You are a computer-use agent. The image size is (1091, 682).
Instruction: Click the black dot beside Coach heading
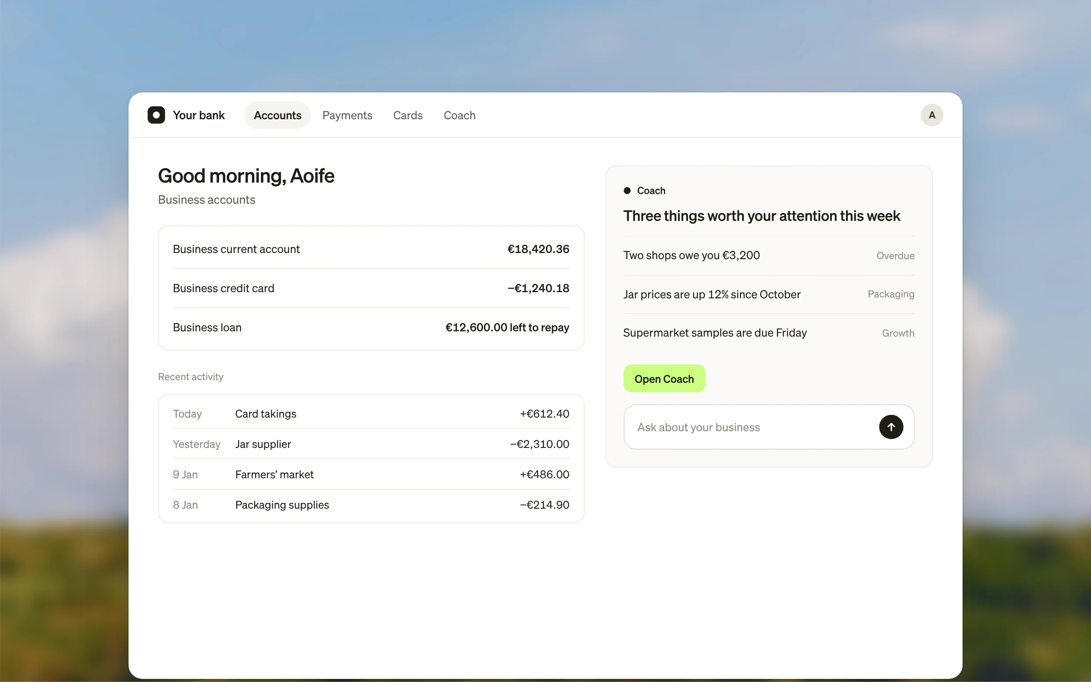[626, 191]
